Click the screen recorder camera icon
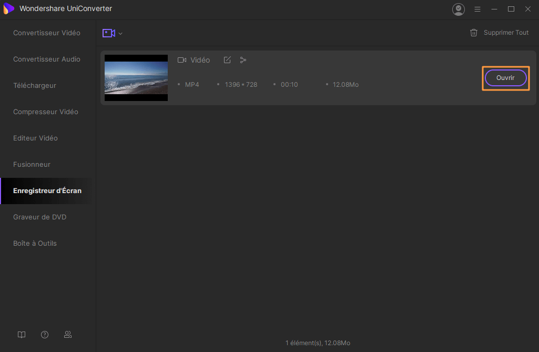This screenshot has width=539, height=352. tap(109, 33)
